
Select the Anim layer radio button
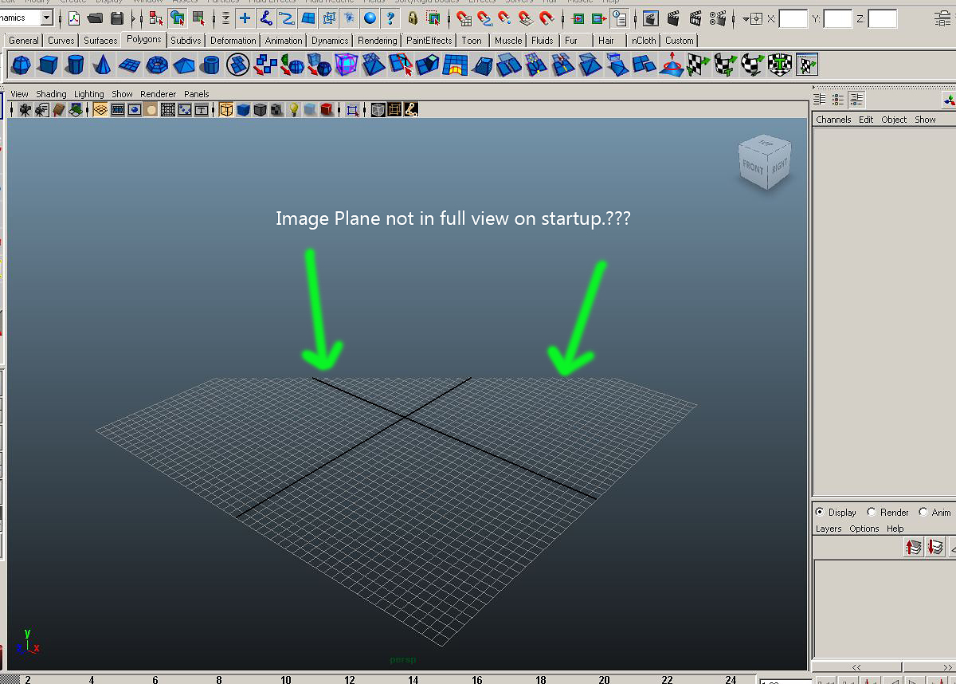pyautogui.click(x=923, y=512)
